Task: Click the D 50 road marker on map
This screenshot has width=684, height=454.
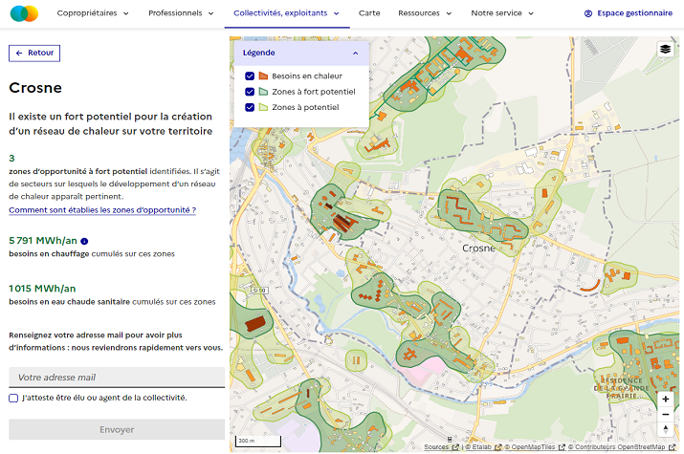Action: click(x=259, y=291)
